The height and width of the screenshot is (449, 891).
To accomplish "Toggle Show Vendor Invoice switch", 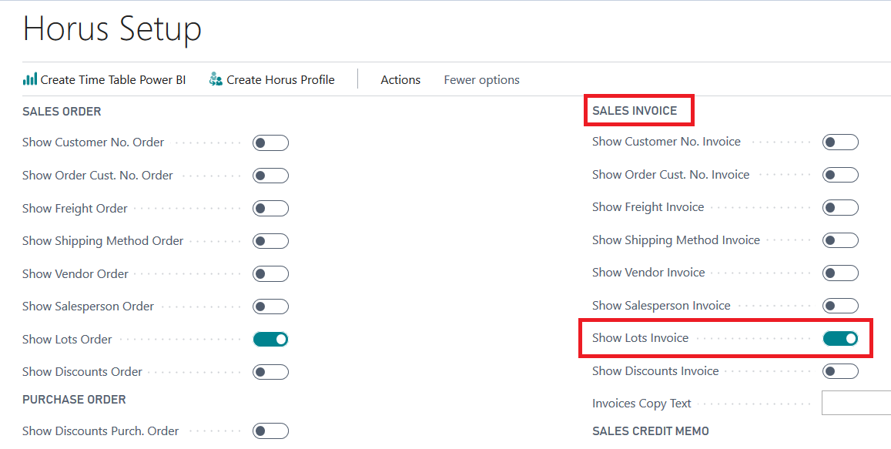I will (840, 273).
